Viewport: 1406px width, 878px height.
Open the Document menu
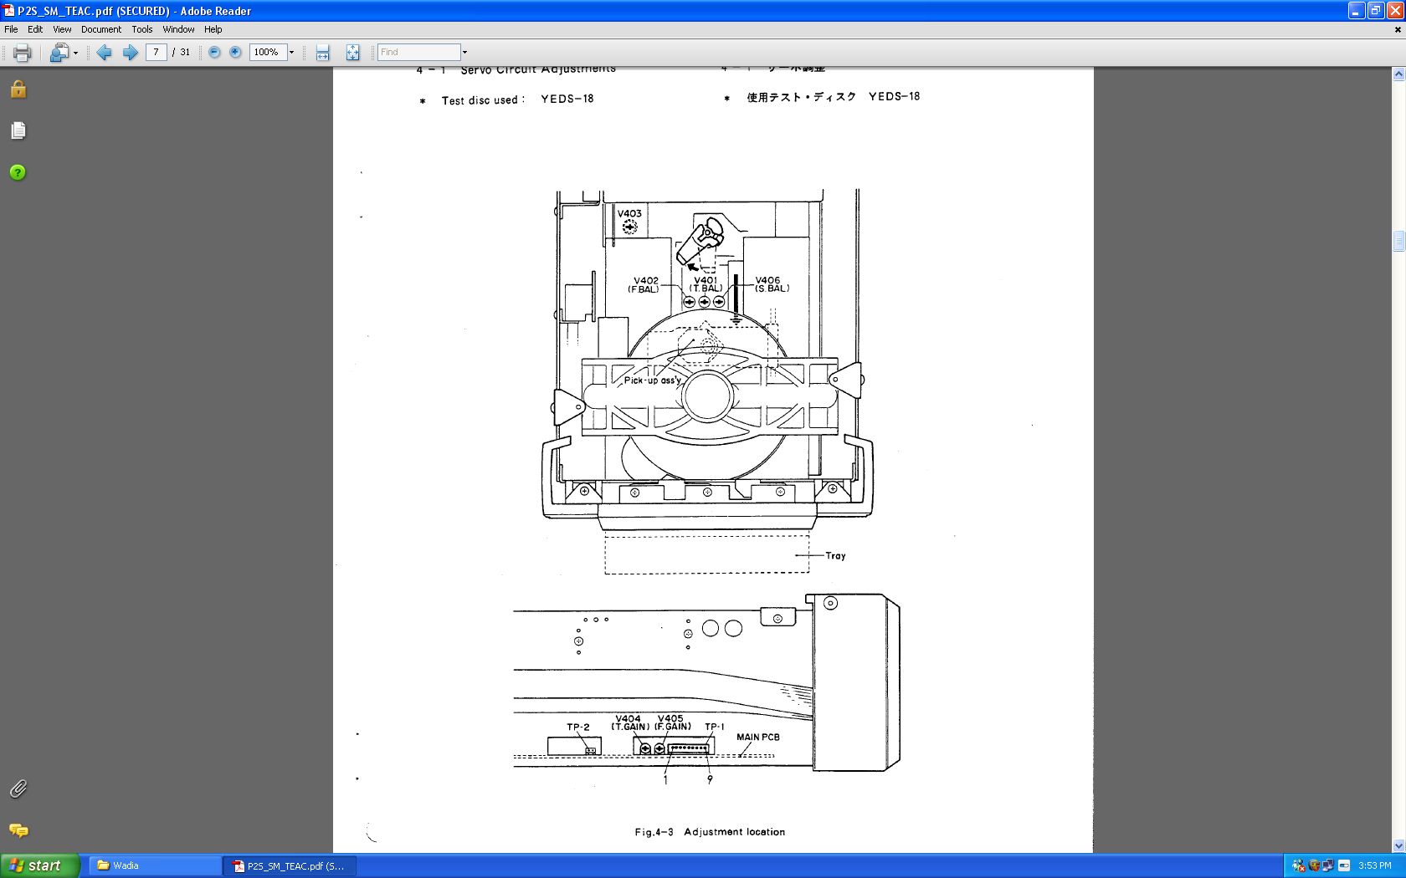coord(101,29)
